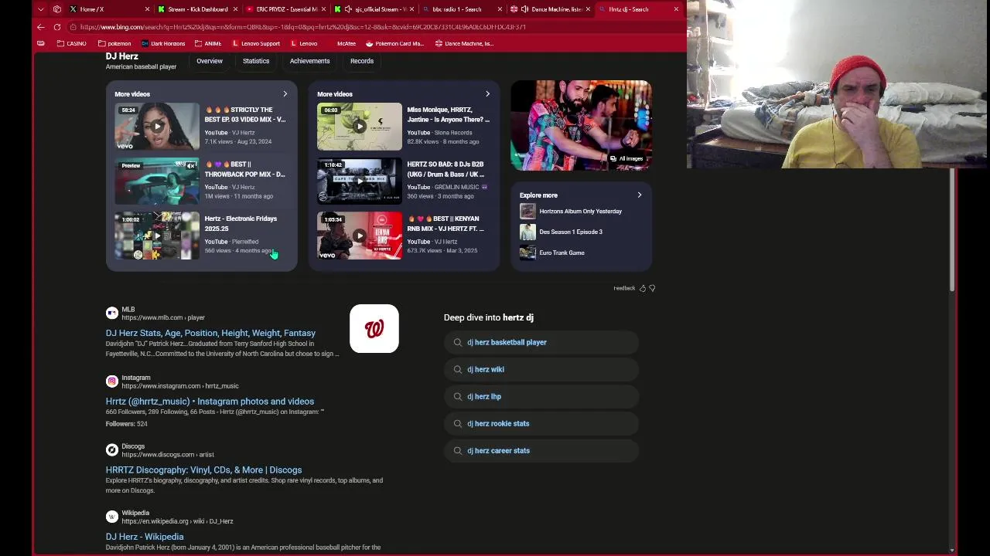The width and height of the screenshot is (990, 556).
Task: Search dj herz lhp suggestion
Action: click(541, 396)
